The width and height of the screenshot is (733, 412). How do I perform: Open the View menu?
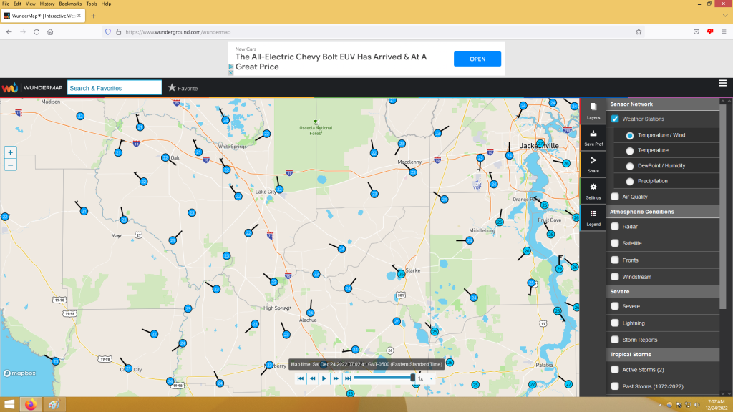(x=30, y=4)
